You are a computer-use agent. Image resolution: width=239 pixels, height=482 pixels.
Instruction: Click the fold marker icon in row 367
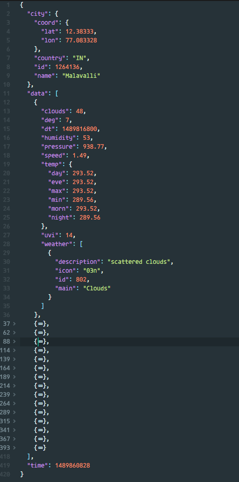[x=41, y=439]
